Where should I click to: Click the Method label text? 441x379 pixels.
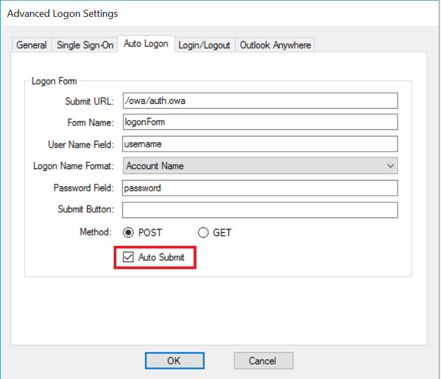(x=96, y=232)
